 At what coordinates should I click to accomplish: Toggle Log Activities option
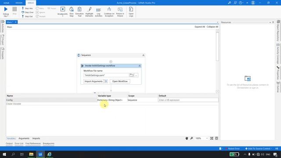[x=98, y=12]
